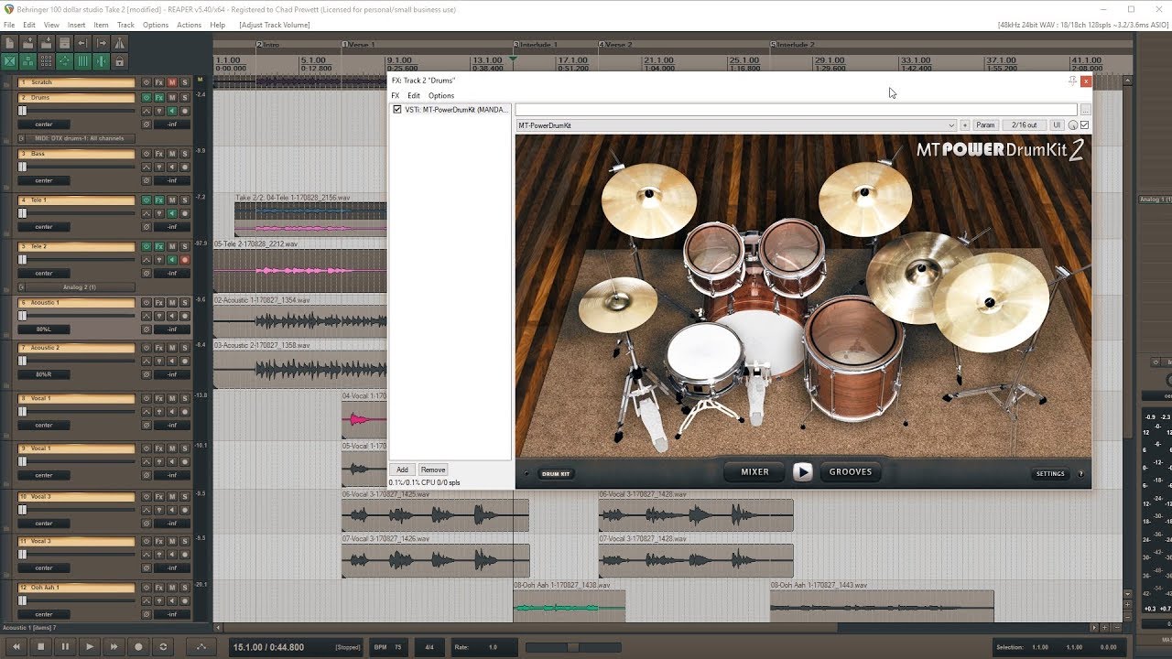Uncheck the MT-PowerDrumKit plugin enable checkbox
Image resolution: width=1172 pixels, height=659 pixels.
click(397, 109)
